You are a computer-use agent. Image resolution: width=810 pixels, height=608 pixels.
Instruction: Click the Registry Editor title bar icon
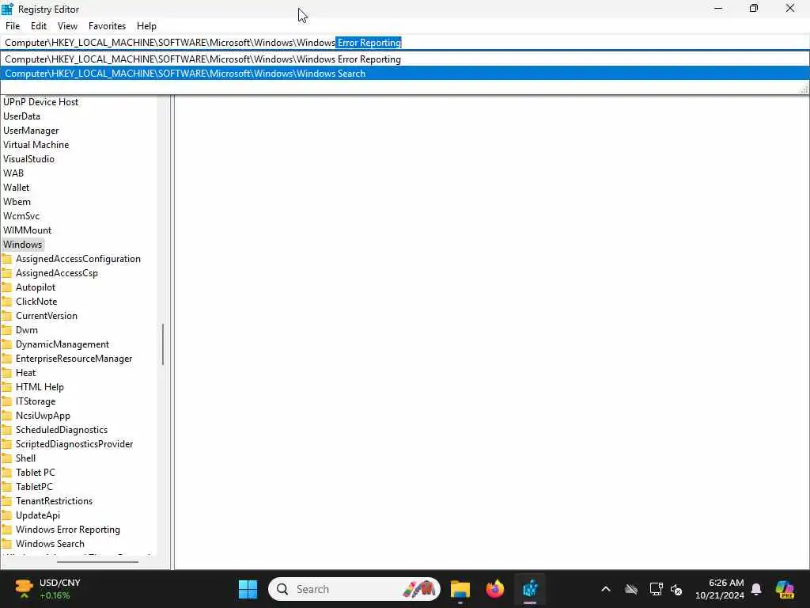coord(8,9)
